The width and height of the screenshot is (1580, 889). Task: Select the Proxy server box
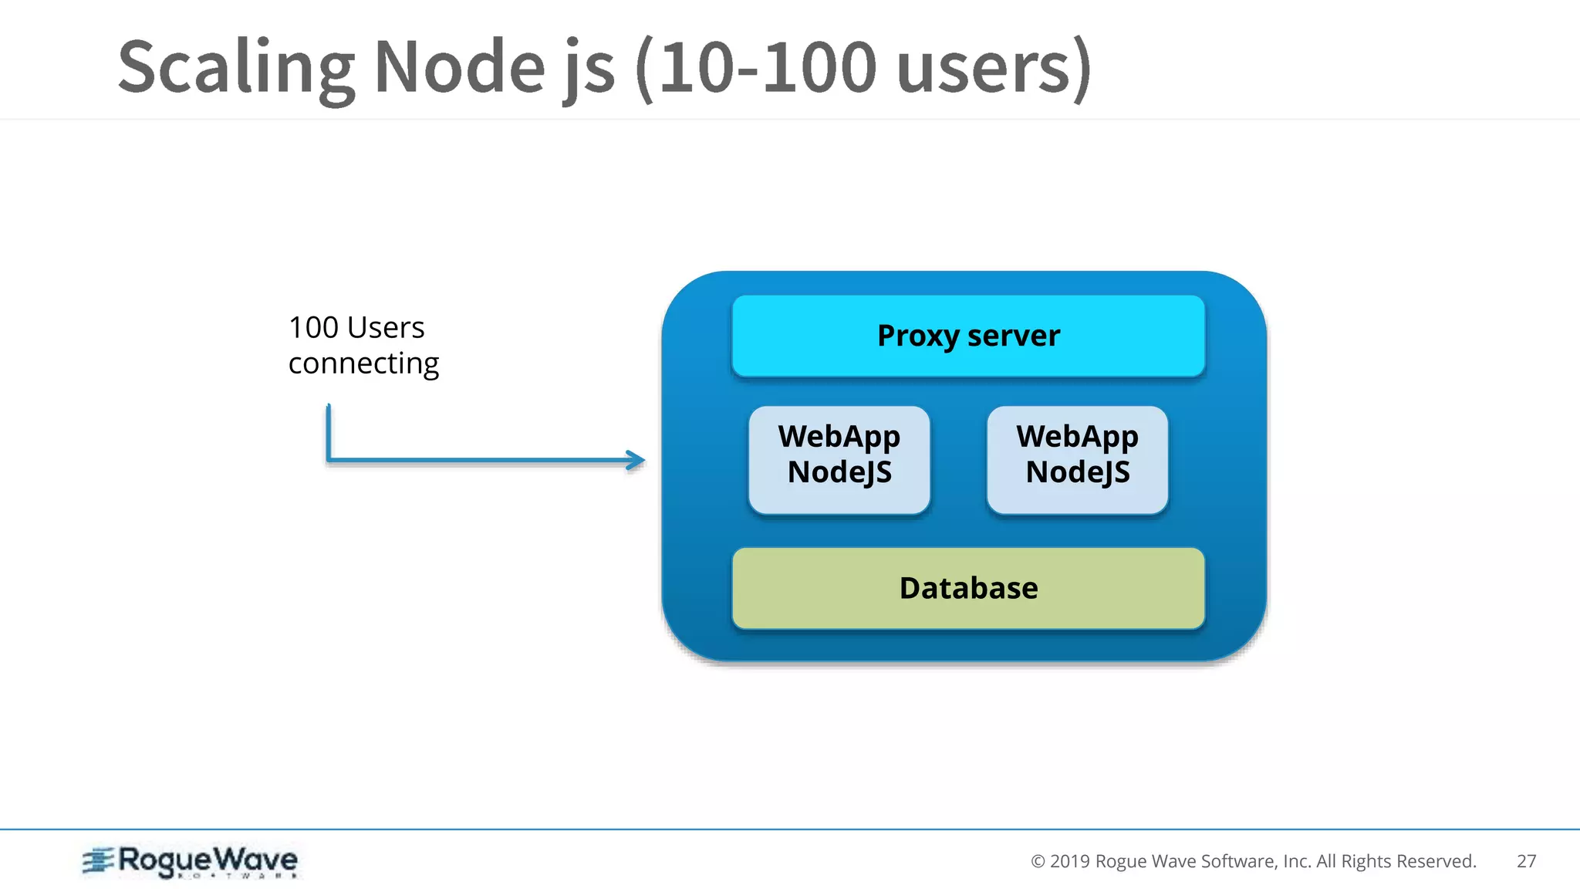coord(967,336)
